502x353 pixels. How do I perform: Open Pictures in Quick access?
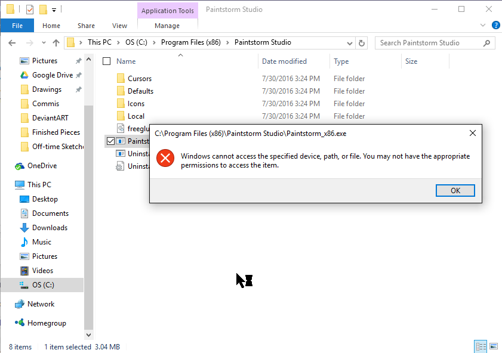coord(45,61)
